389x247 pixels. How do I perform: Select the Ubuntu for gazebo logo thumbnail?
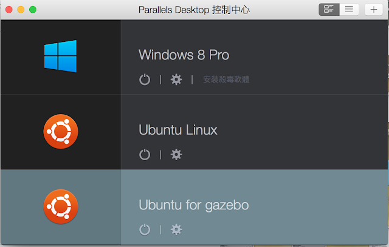click(61, 206)
